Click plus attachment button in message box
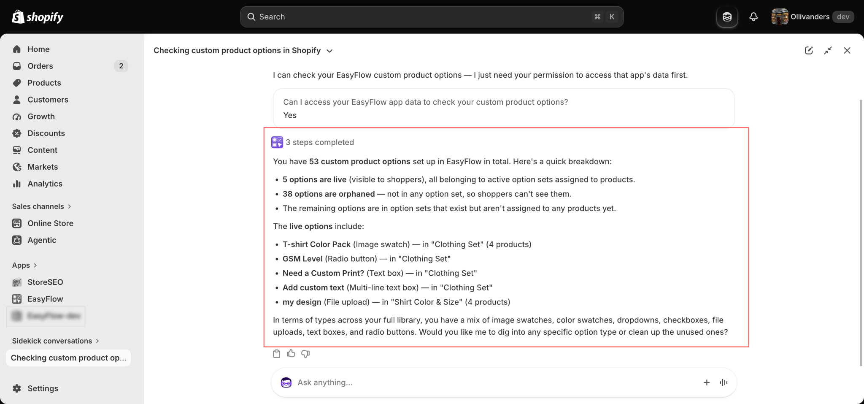Image resolution: width=864 pixels, height=404 pixels. click(x=707, y=382)
